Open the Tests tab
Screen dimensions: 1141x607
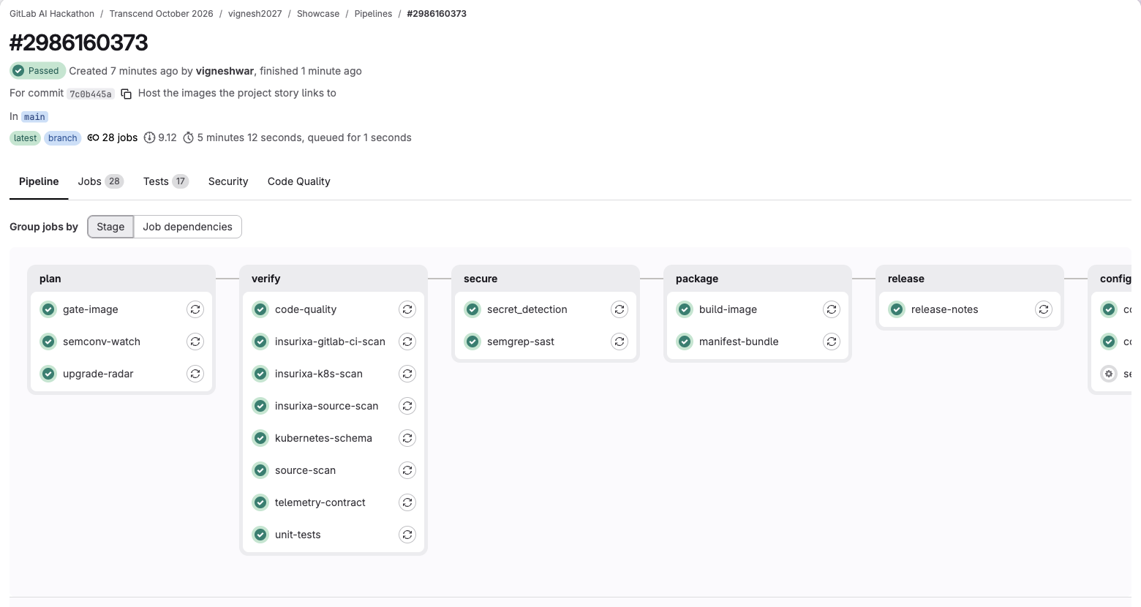coord(166,181)
